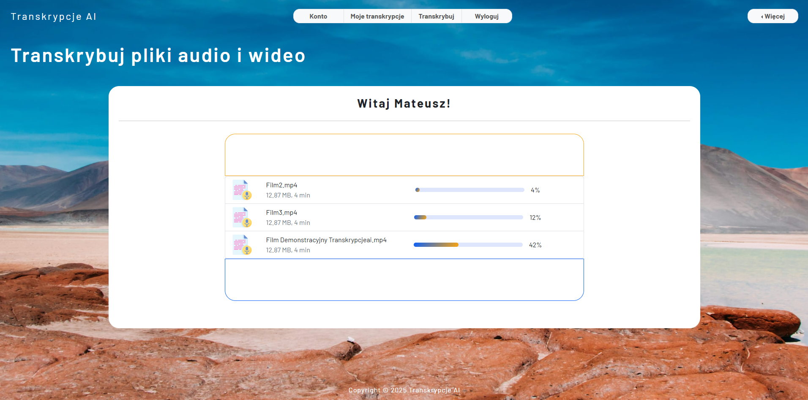This screenshot has height=400, width=808.
Task: Click the Film Demonstracyjny Transkrypcjeai.mp4 file icon
Action: pyautogui.click(x=242, y=245)
